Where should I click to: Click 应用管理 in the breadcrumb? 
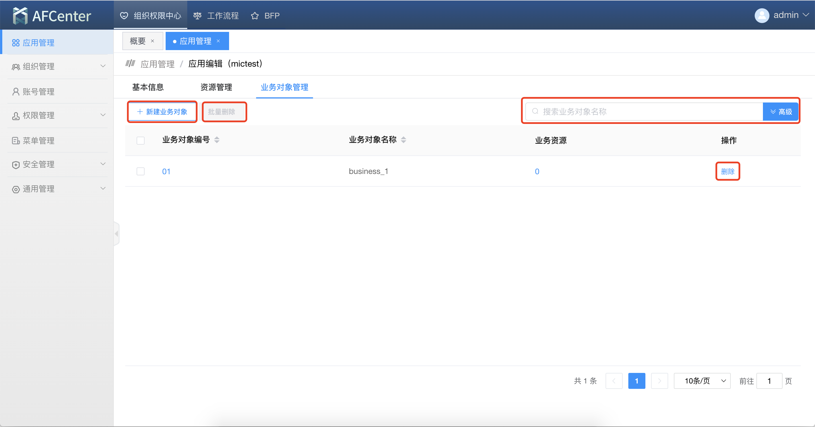click(158, 64)
